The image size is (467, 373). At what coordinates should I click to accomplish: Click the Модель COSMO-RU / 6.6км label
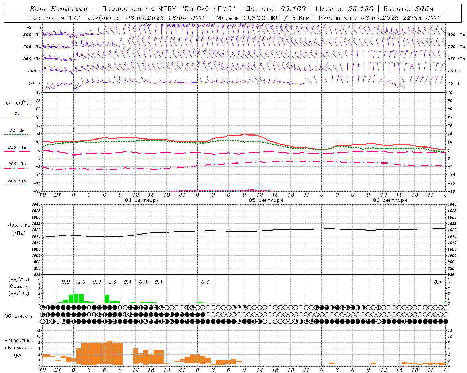(x=263, y=18)
